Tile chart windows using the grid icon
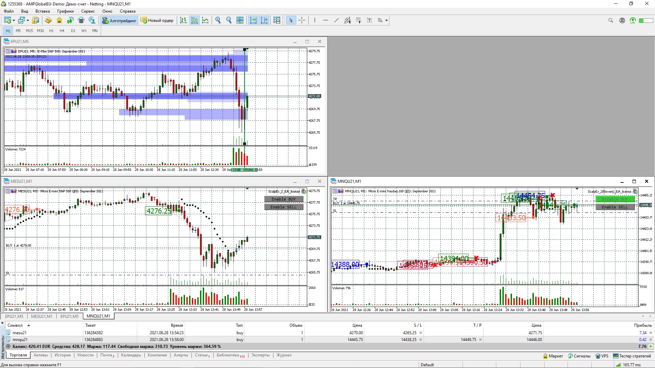Image resolution: width=655 pixels, height=368 pixels. pyautogui.click(x=240, y=20)
